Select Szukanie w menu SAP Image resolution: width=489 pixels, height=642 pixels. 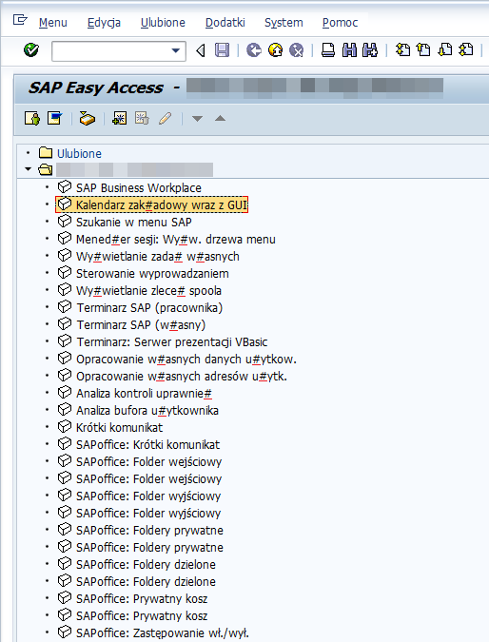(134, 222)
